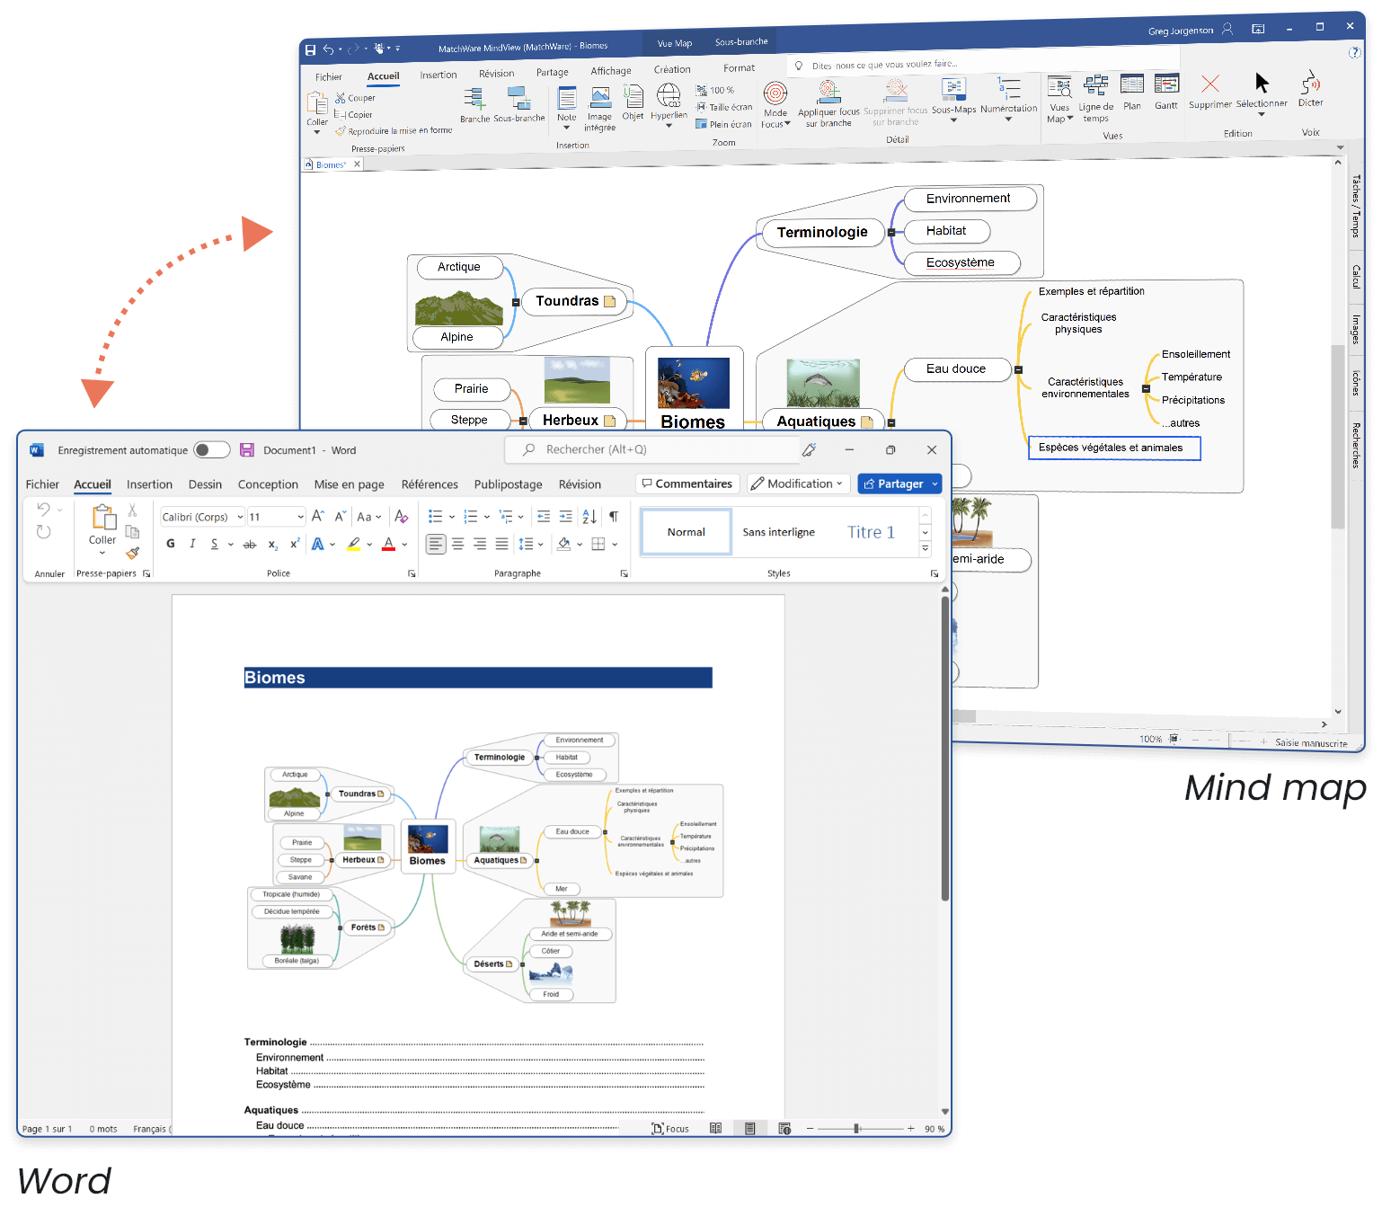Decrease font size in Word
Viewport: 1382px width, 1207px height.
(x=340, y=517)
